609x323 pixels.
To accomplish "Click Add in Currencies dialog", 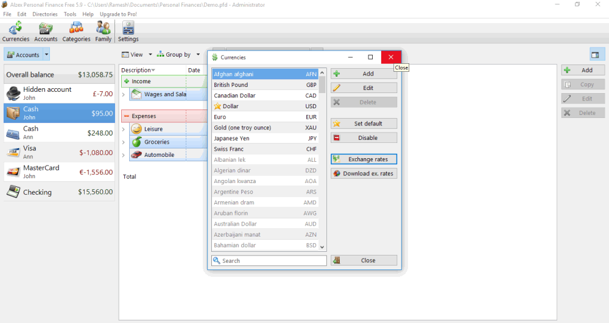I will coord(364,74).
